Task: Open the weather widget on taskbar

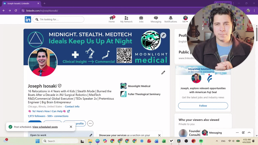Action: pos(6,141)
